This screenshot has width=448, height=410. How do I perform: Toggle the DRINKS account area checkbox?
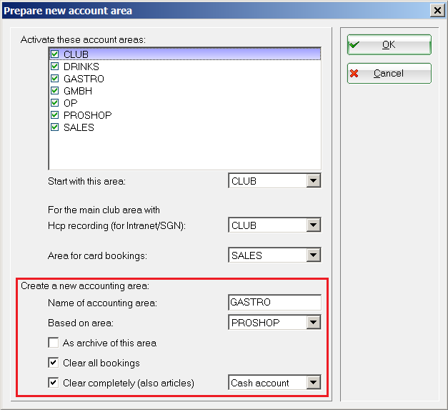pos(55,67)
